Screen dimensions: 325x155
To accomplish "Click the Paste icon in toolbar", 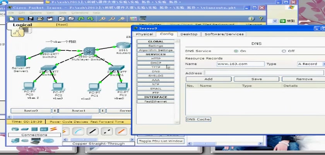I will point(71,19).
